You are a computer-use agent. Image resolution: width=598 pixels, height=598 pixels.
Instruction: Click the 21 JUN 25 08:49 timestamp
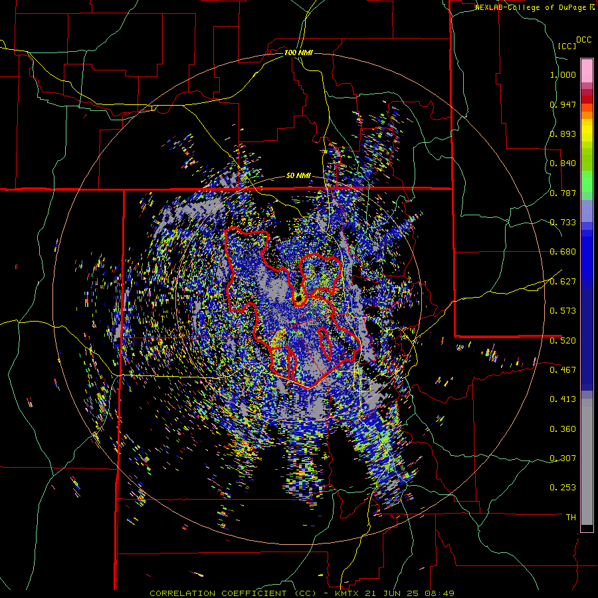pos(411,593)
